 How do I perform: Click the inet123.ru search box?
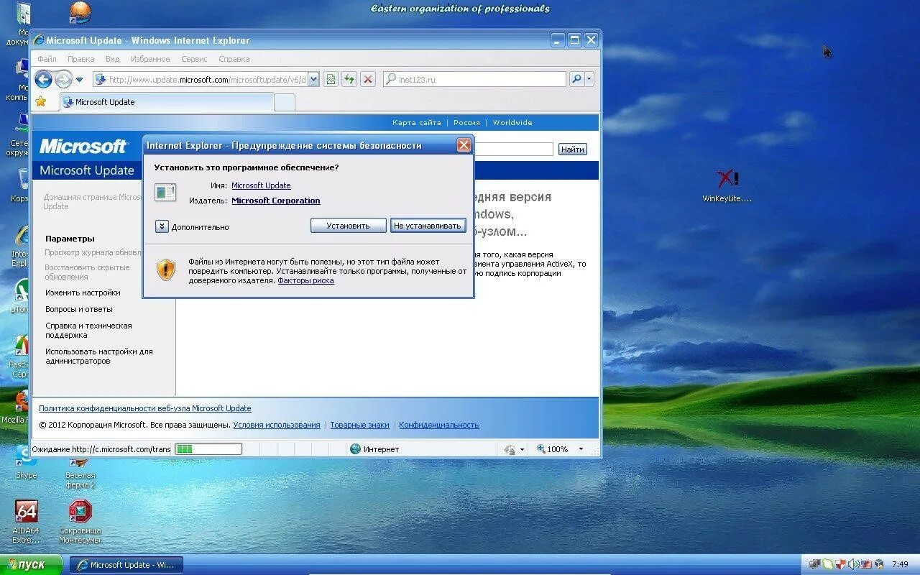475,80
